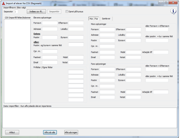Click Fars oplysninger Notat field
The height and width of the screenshot is (138, 180).
click(x=133, y=97)
